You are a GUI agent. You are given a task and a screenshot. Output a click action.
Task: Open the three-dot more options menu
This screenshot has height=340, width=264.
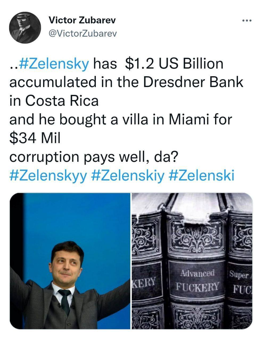(x=246, y=21)
